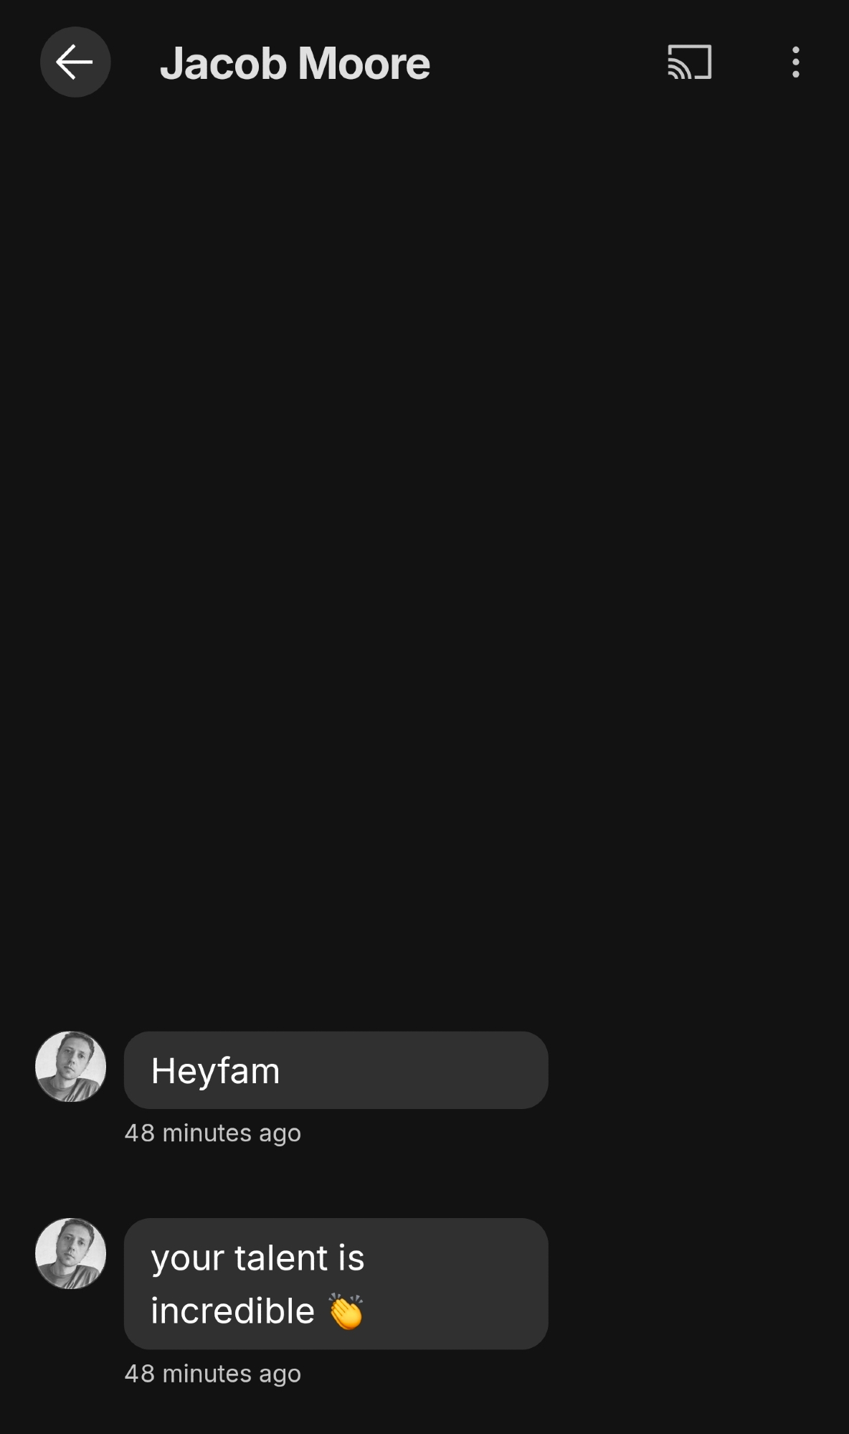Click the words 'your talent is'
849x1434 pixels.
click(257, 1258)
